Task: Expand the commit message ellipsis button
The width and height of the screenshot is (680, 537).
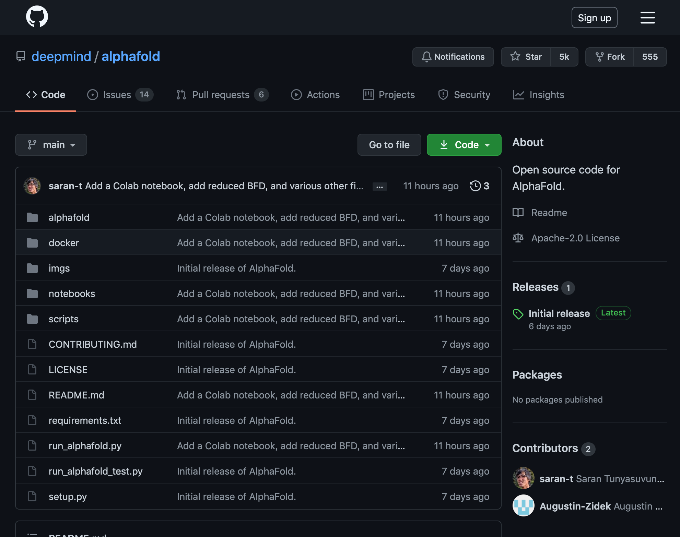Action: [x=379, y=187]
